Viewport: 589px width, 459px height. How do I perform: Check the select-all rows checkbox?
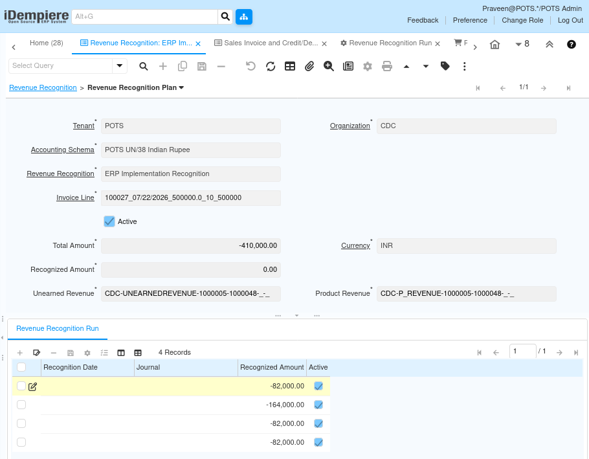(21, 367)
